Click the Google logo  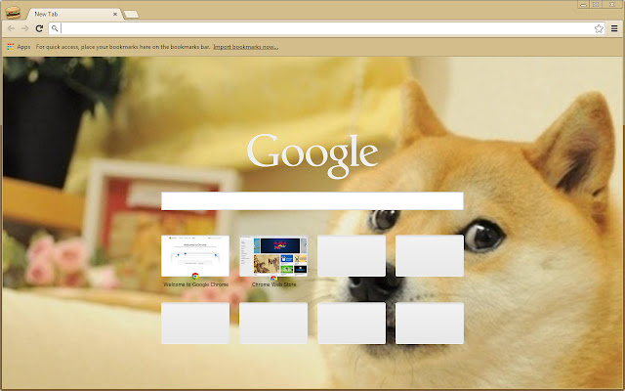point(312,155)
